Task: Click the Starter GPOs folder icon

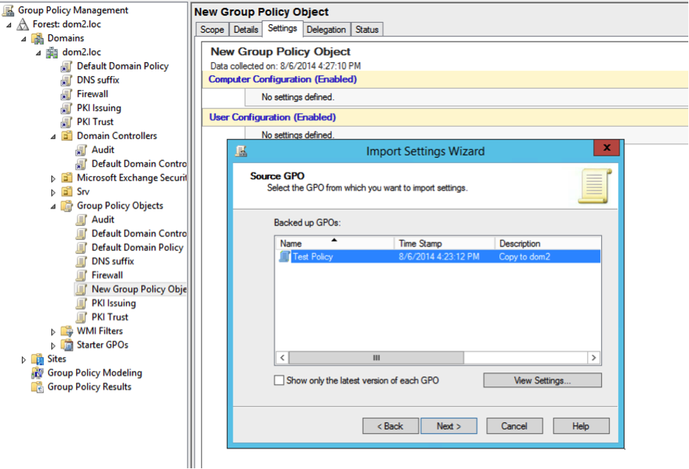Action: coord(67,345)
